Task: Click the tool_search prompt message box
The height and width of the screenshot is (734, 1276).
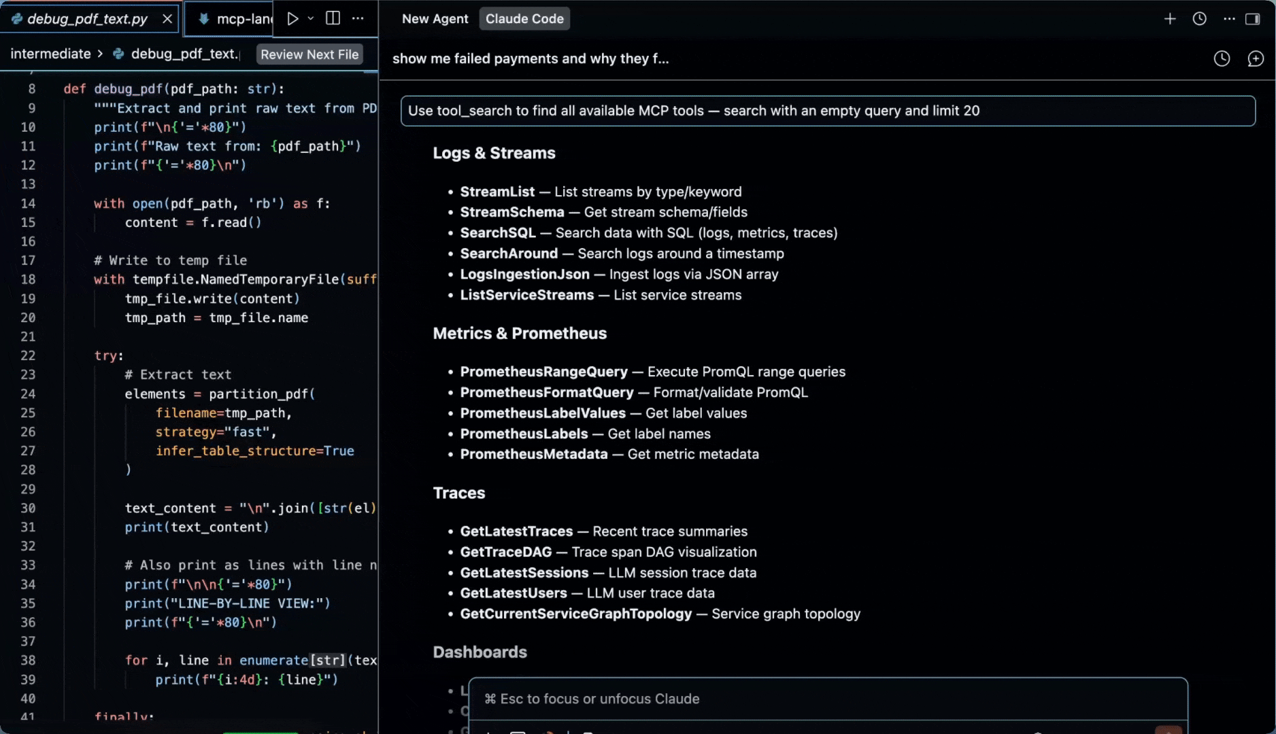Action: [x=828, y=111]
